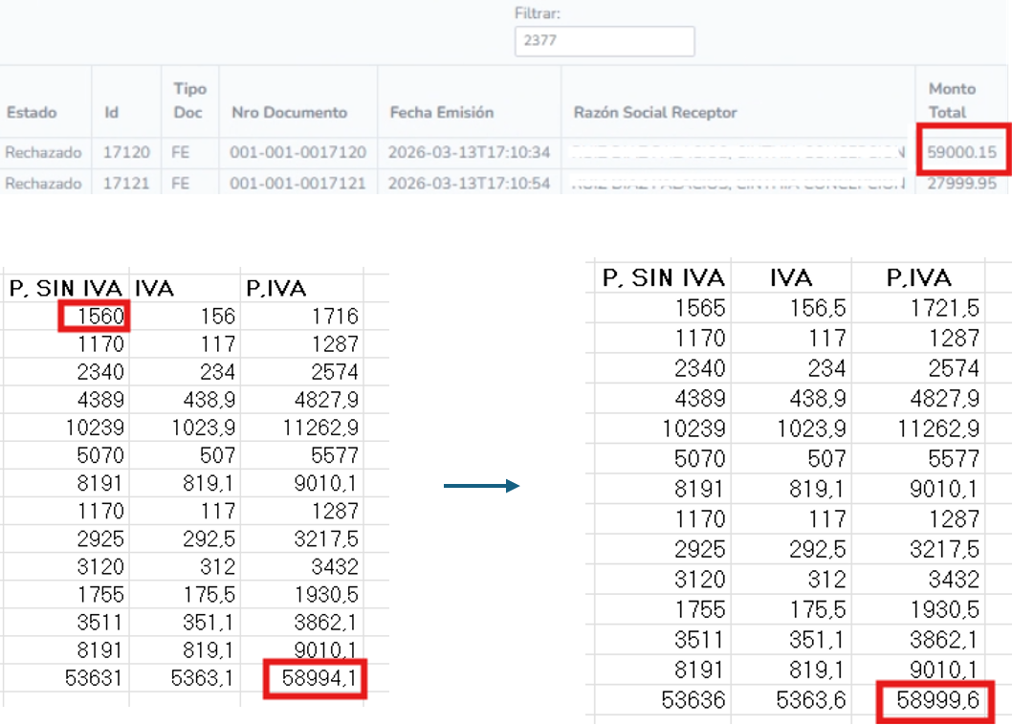Click the Fecha Emisión column header
This screenshot has width=1012, height=725.
[x=441, y=113]
